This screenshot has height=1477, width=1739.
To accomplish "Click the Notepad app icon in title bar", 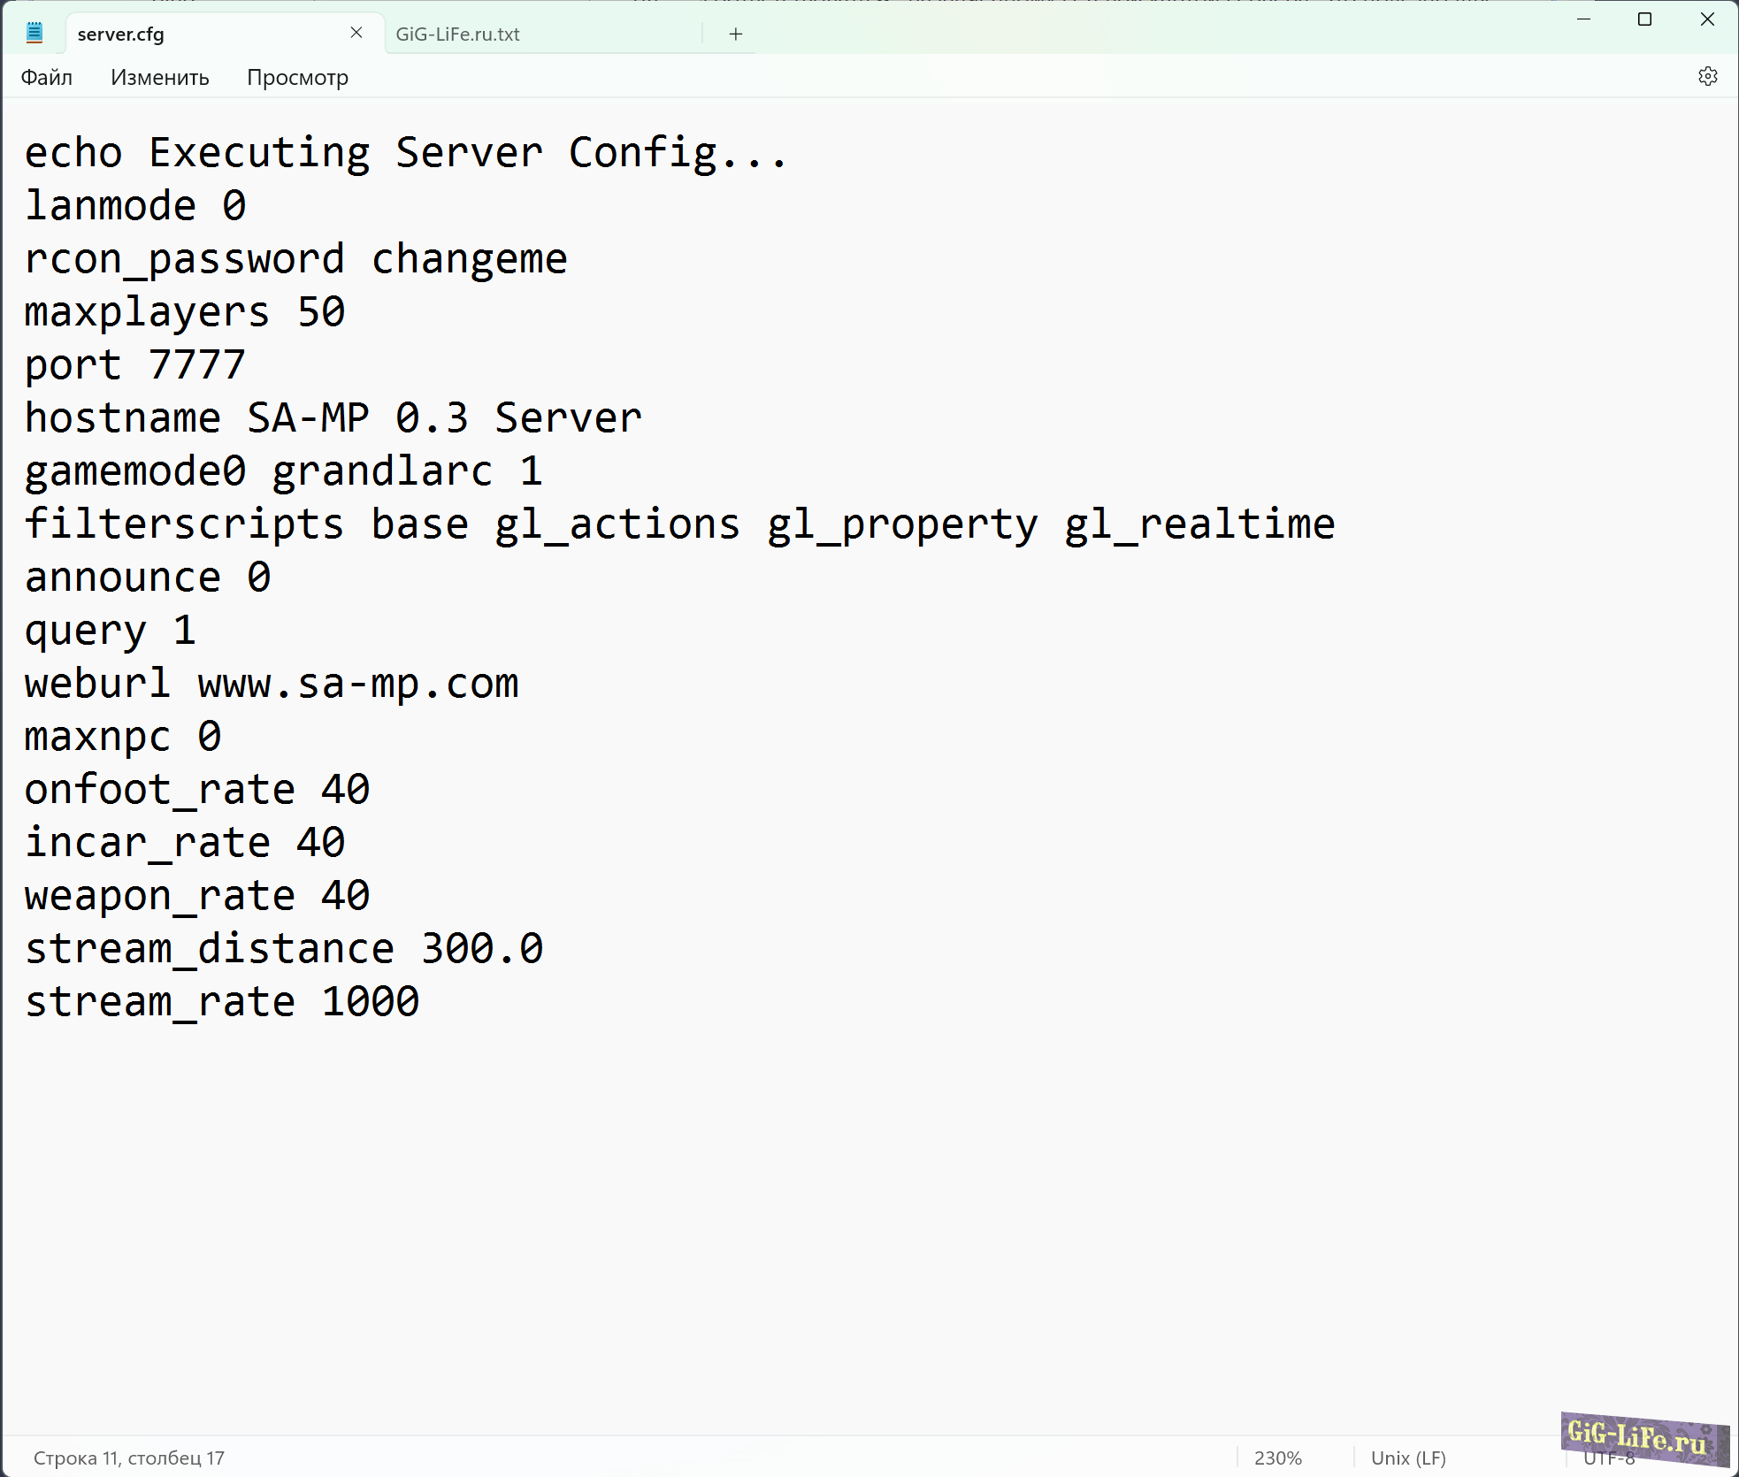I will 35,31.
